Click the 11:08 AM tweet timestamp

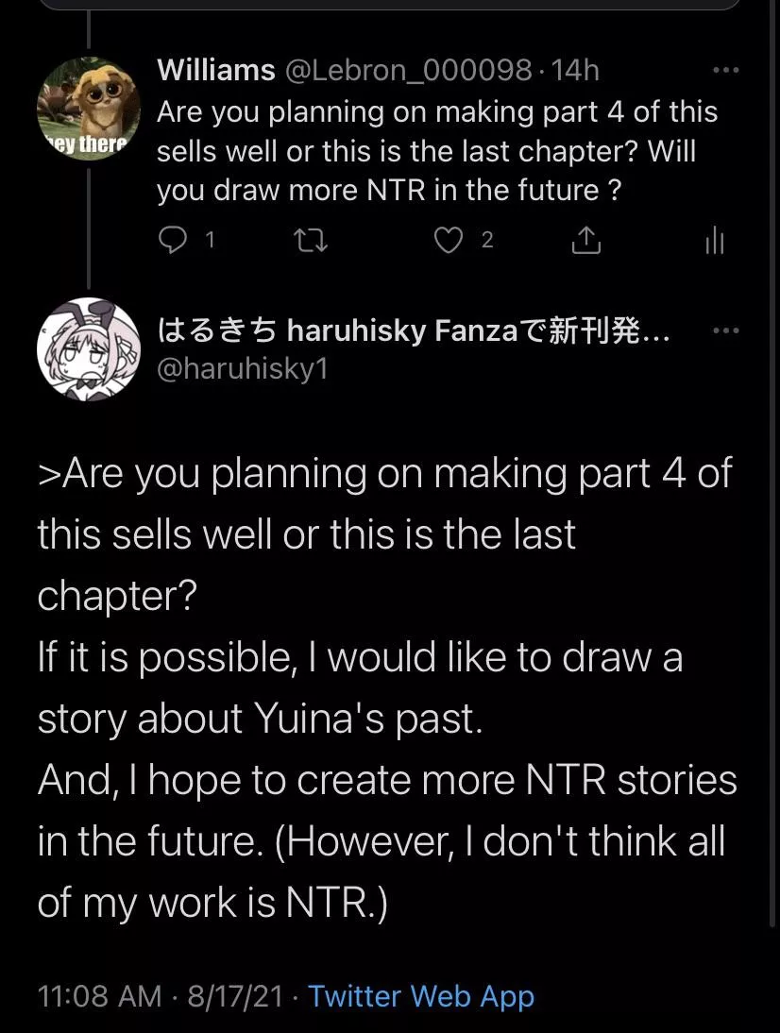(x=99, y=996)
